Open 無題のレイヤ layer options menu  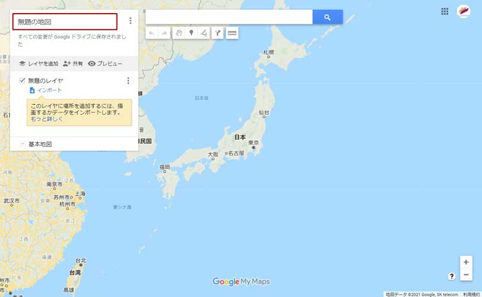click(x=128, y=80)
